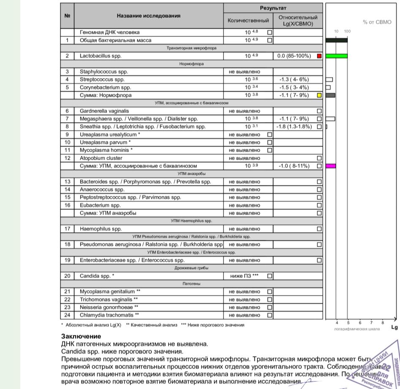The height and width of the screenshot is (389, 400).
Task: Click the Патогены section header
Action: [x=192, y=284]
